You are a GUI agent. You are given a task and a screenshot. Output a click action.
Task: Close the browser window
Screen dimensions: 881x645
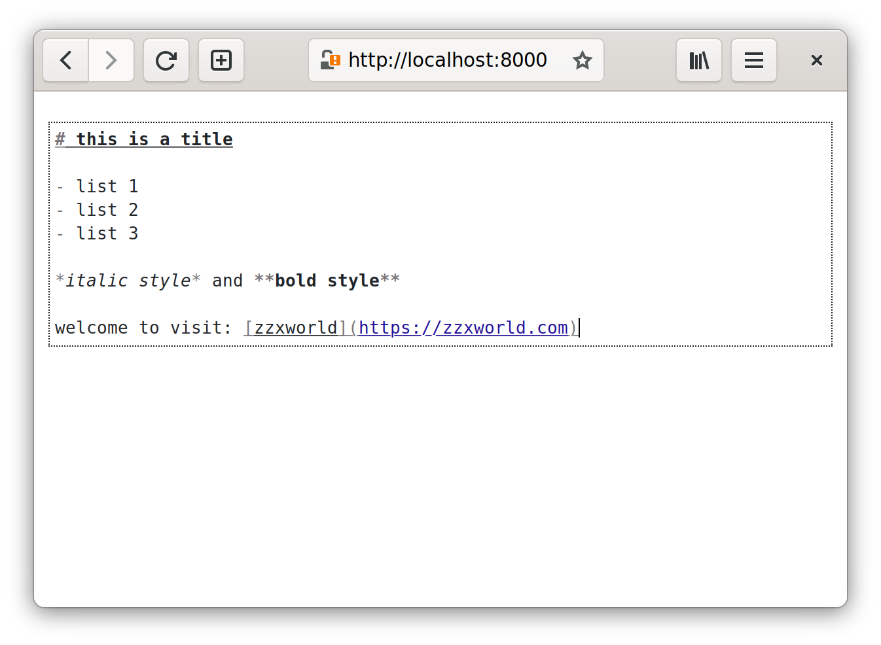point(816,60)
